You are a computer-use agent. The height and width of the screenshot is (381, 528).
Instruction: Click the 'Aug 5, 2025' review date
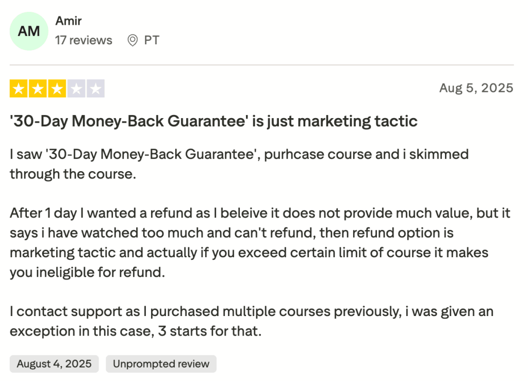pyautogui.click(x=476, y=88)
